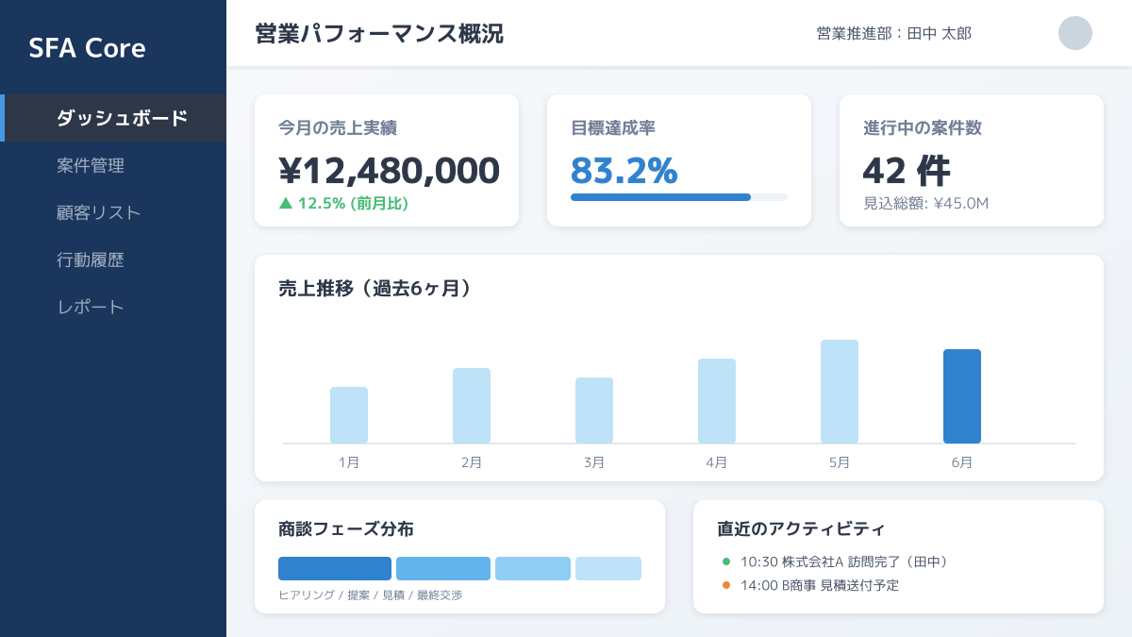Click the lightest 最終交渉 phase segment

[x=608, y=568]
